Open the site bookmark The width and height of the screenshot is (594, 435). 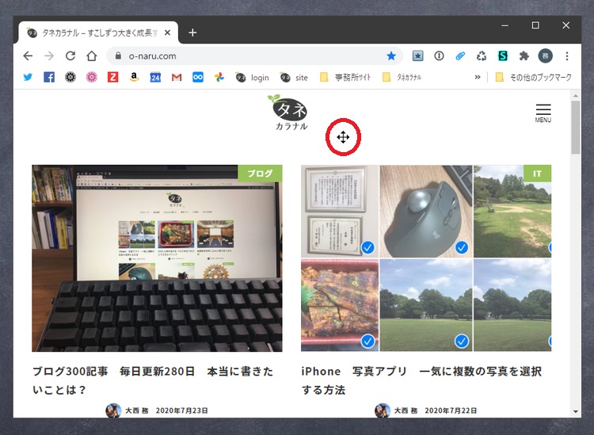click(x=294, y=78)
